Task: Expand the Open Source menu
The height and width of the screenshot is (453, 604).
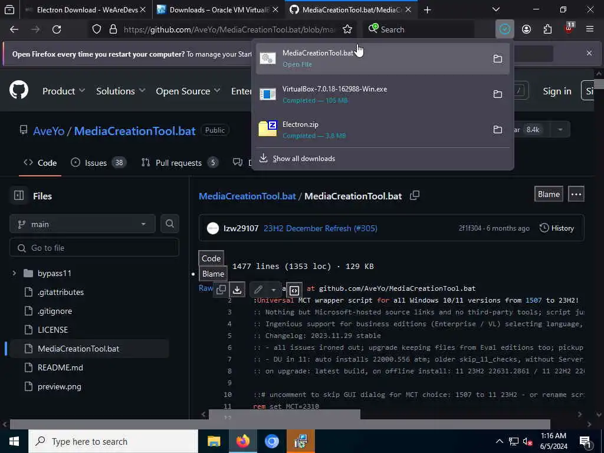Action: 188,91
